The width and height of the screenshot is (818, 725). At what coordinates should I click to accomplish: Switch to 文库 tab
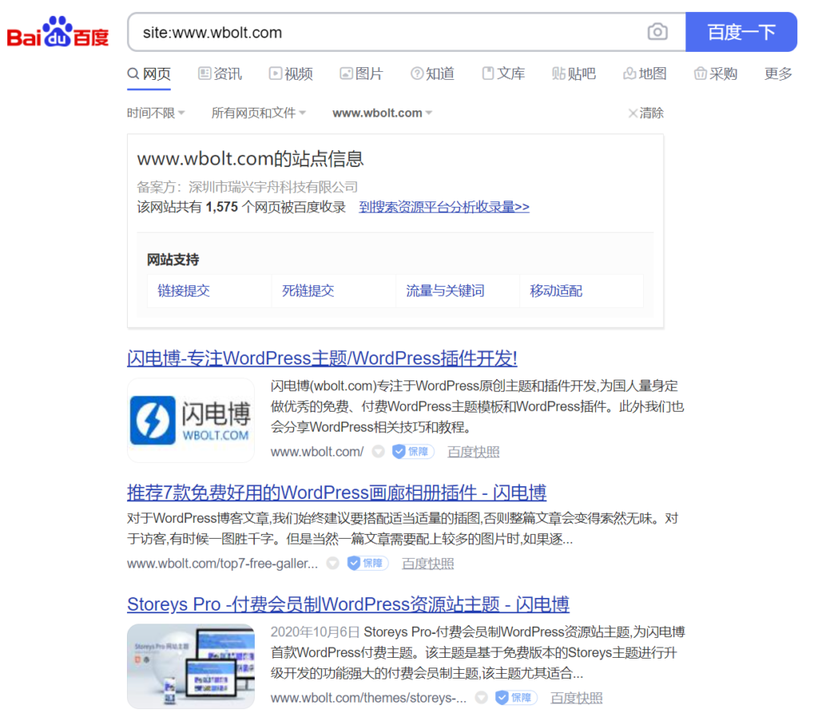[503, 74]
